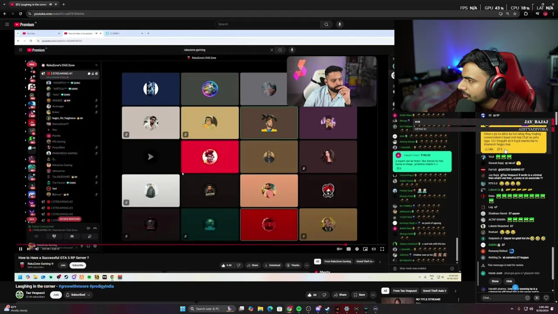Open the Subscribed notification dropdown
558x314 pixels.
[78, 295]
